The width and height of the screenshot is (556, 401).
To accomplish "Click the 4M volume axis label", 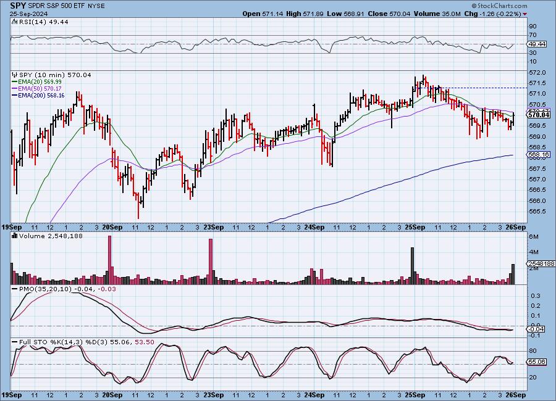I will pos(534,252).
